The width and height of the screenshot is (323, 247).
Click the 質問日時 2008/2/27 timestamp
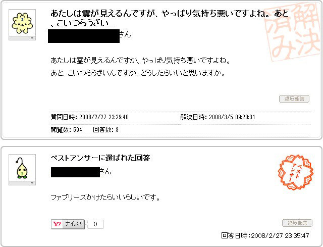90,117
